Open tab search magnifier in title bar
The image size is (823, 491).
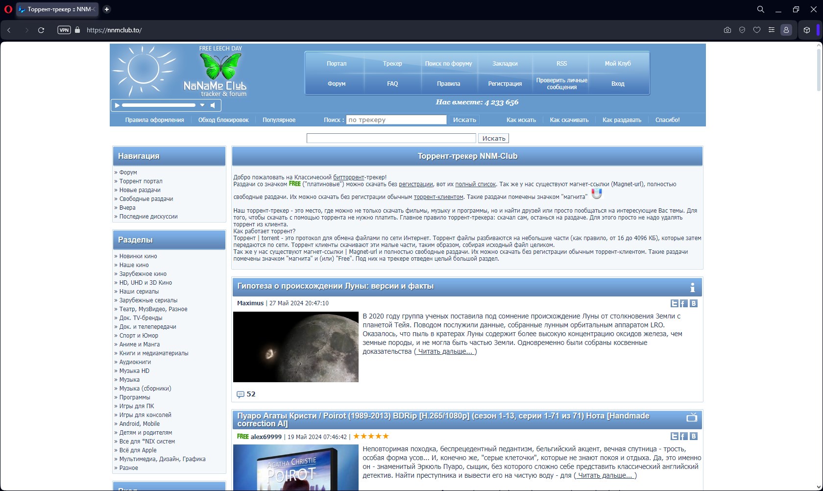760,9
